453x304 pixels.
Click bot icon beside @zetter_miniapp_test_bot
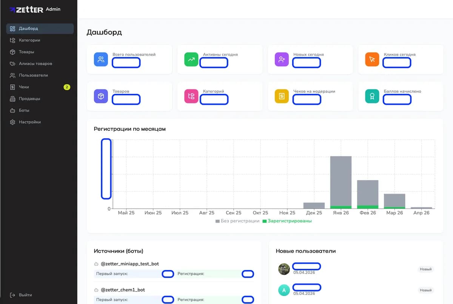tap(96, 264)
